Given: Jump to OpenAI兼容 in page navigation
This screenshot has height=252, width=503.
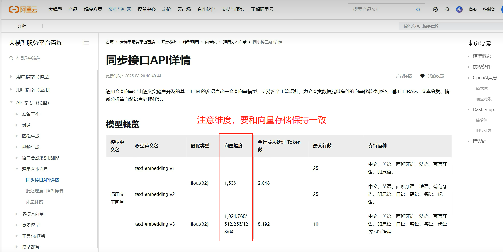Looking at the screenshot, I should click(x=485, y=78).
